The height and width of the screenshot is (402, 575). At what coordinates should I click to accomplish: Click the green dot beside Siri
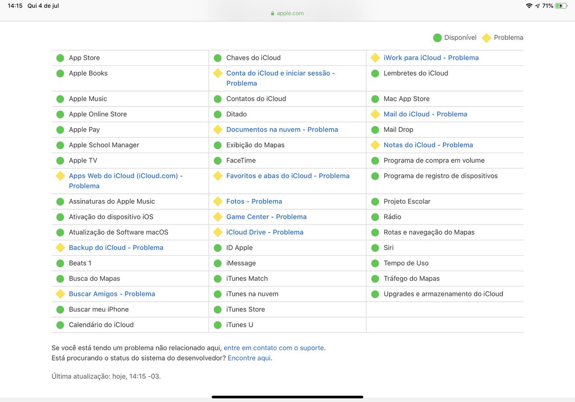(375, 248)
